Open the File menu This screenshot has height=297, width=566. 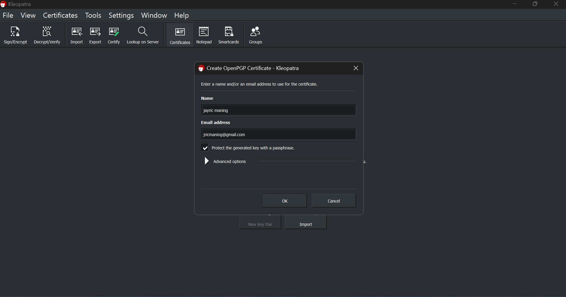tap(8, 15)
